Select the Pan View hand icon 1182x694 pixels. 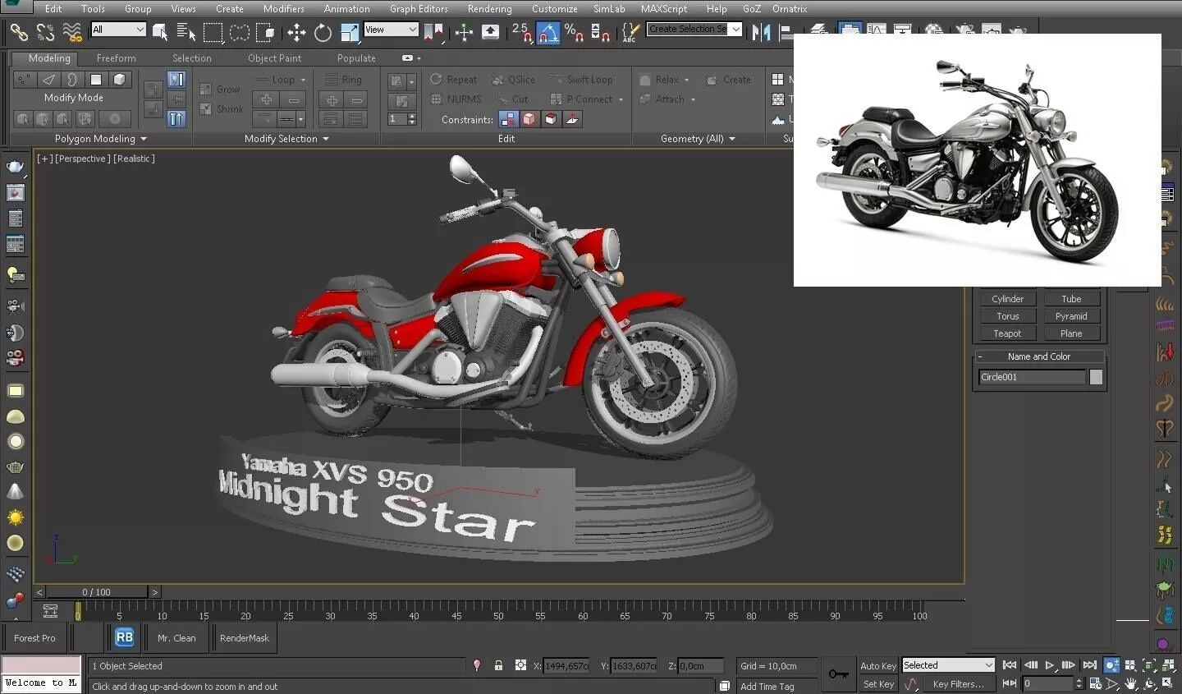[1130, 684]
